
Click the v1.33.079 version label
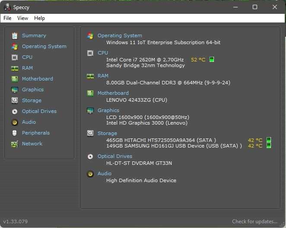coord(16,222)
